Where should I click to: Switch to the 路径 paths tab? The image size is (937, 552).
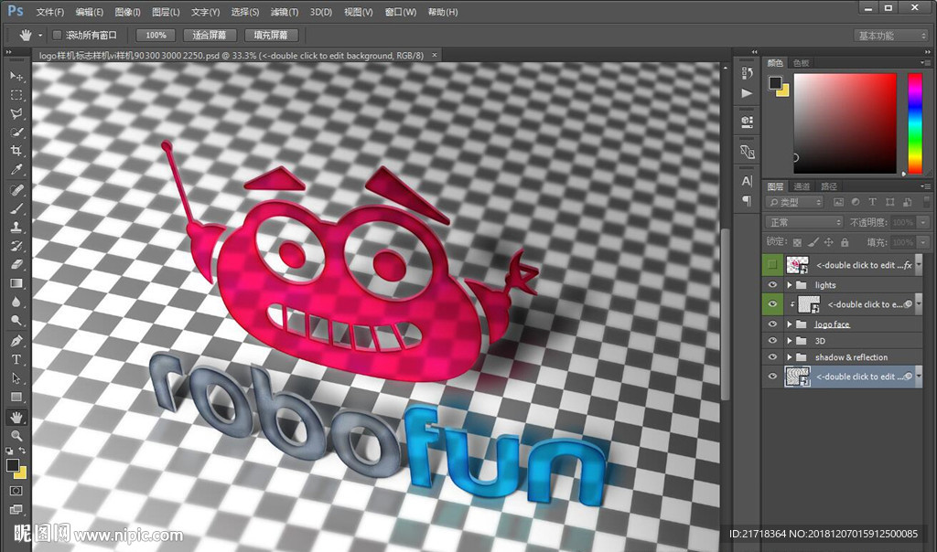pyautogui.click(x=829, y=186)
